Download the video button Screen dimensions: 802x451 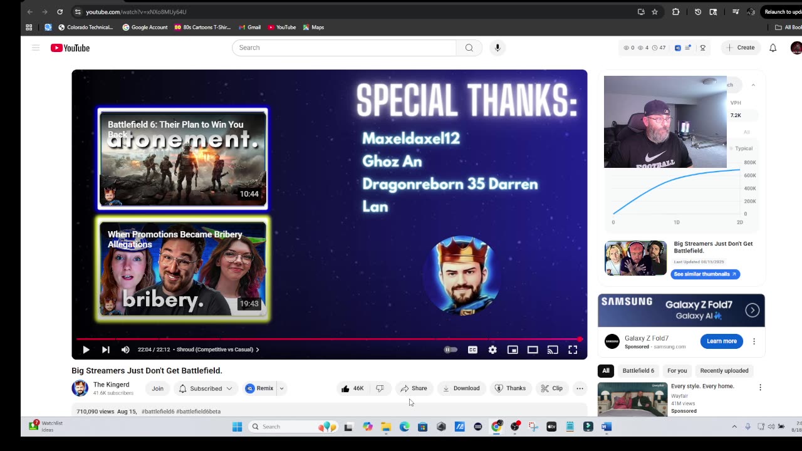tap(461, 388)
